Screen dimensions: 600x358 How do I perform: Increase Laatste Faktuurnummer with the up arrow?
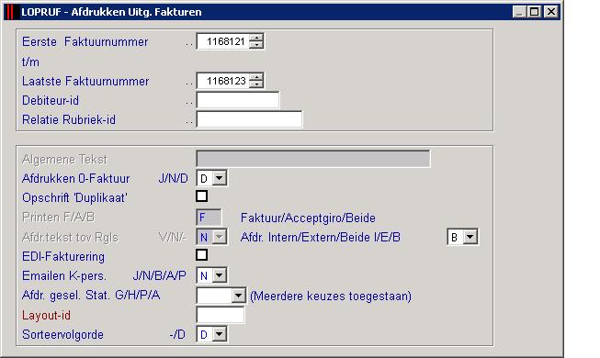(256, 77)
